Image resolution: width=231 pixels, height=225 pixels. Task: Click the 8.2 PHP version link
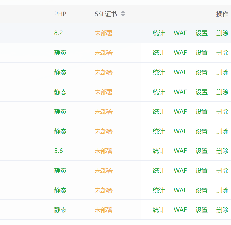(59, 33)
